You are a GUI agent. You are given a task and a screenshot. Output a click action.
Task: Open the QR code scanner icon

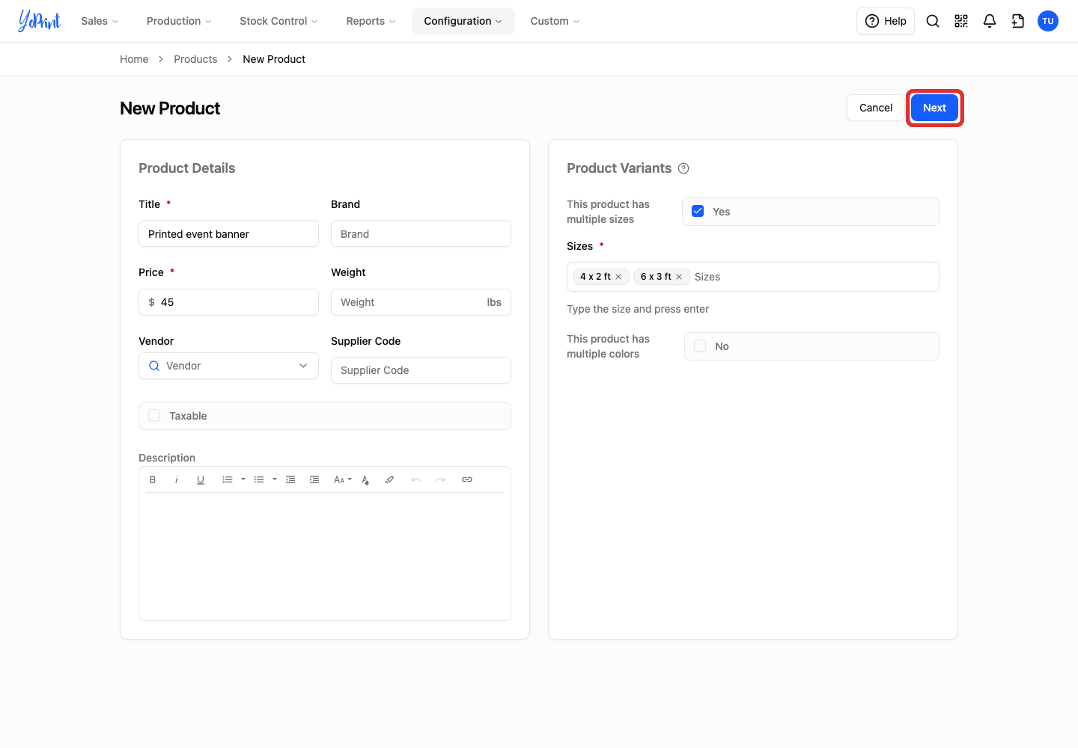[x=961, y=21]
